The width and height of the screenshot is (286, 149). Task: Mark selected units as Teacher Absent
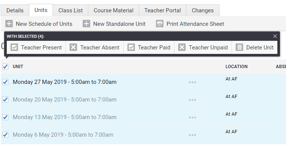[x=94, y=48]
